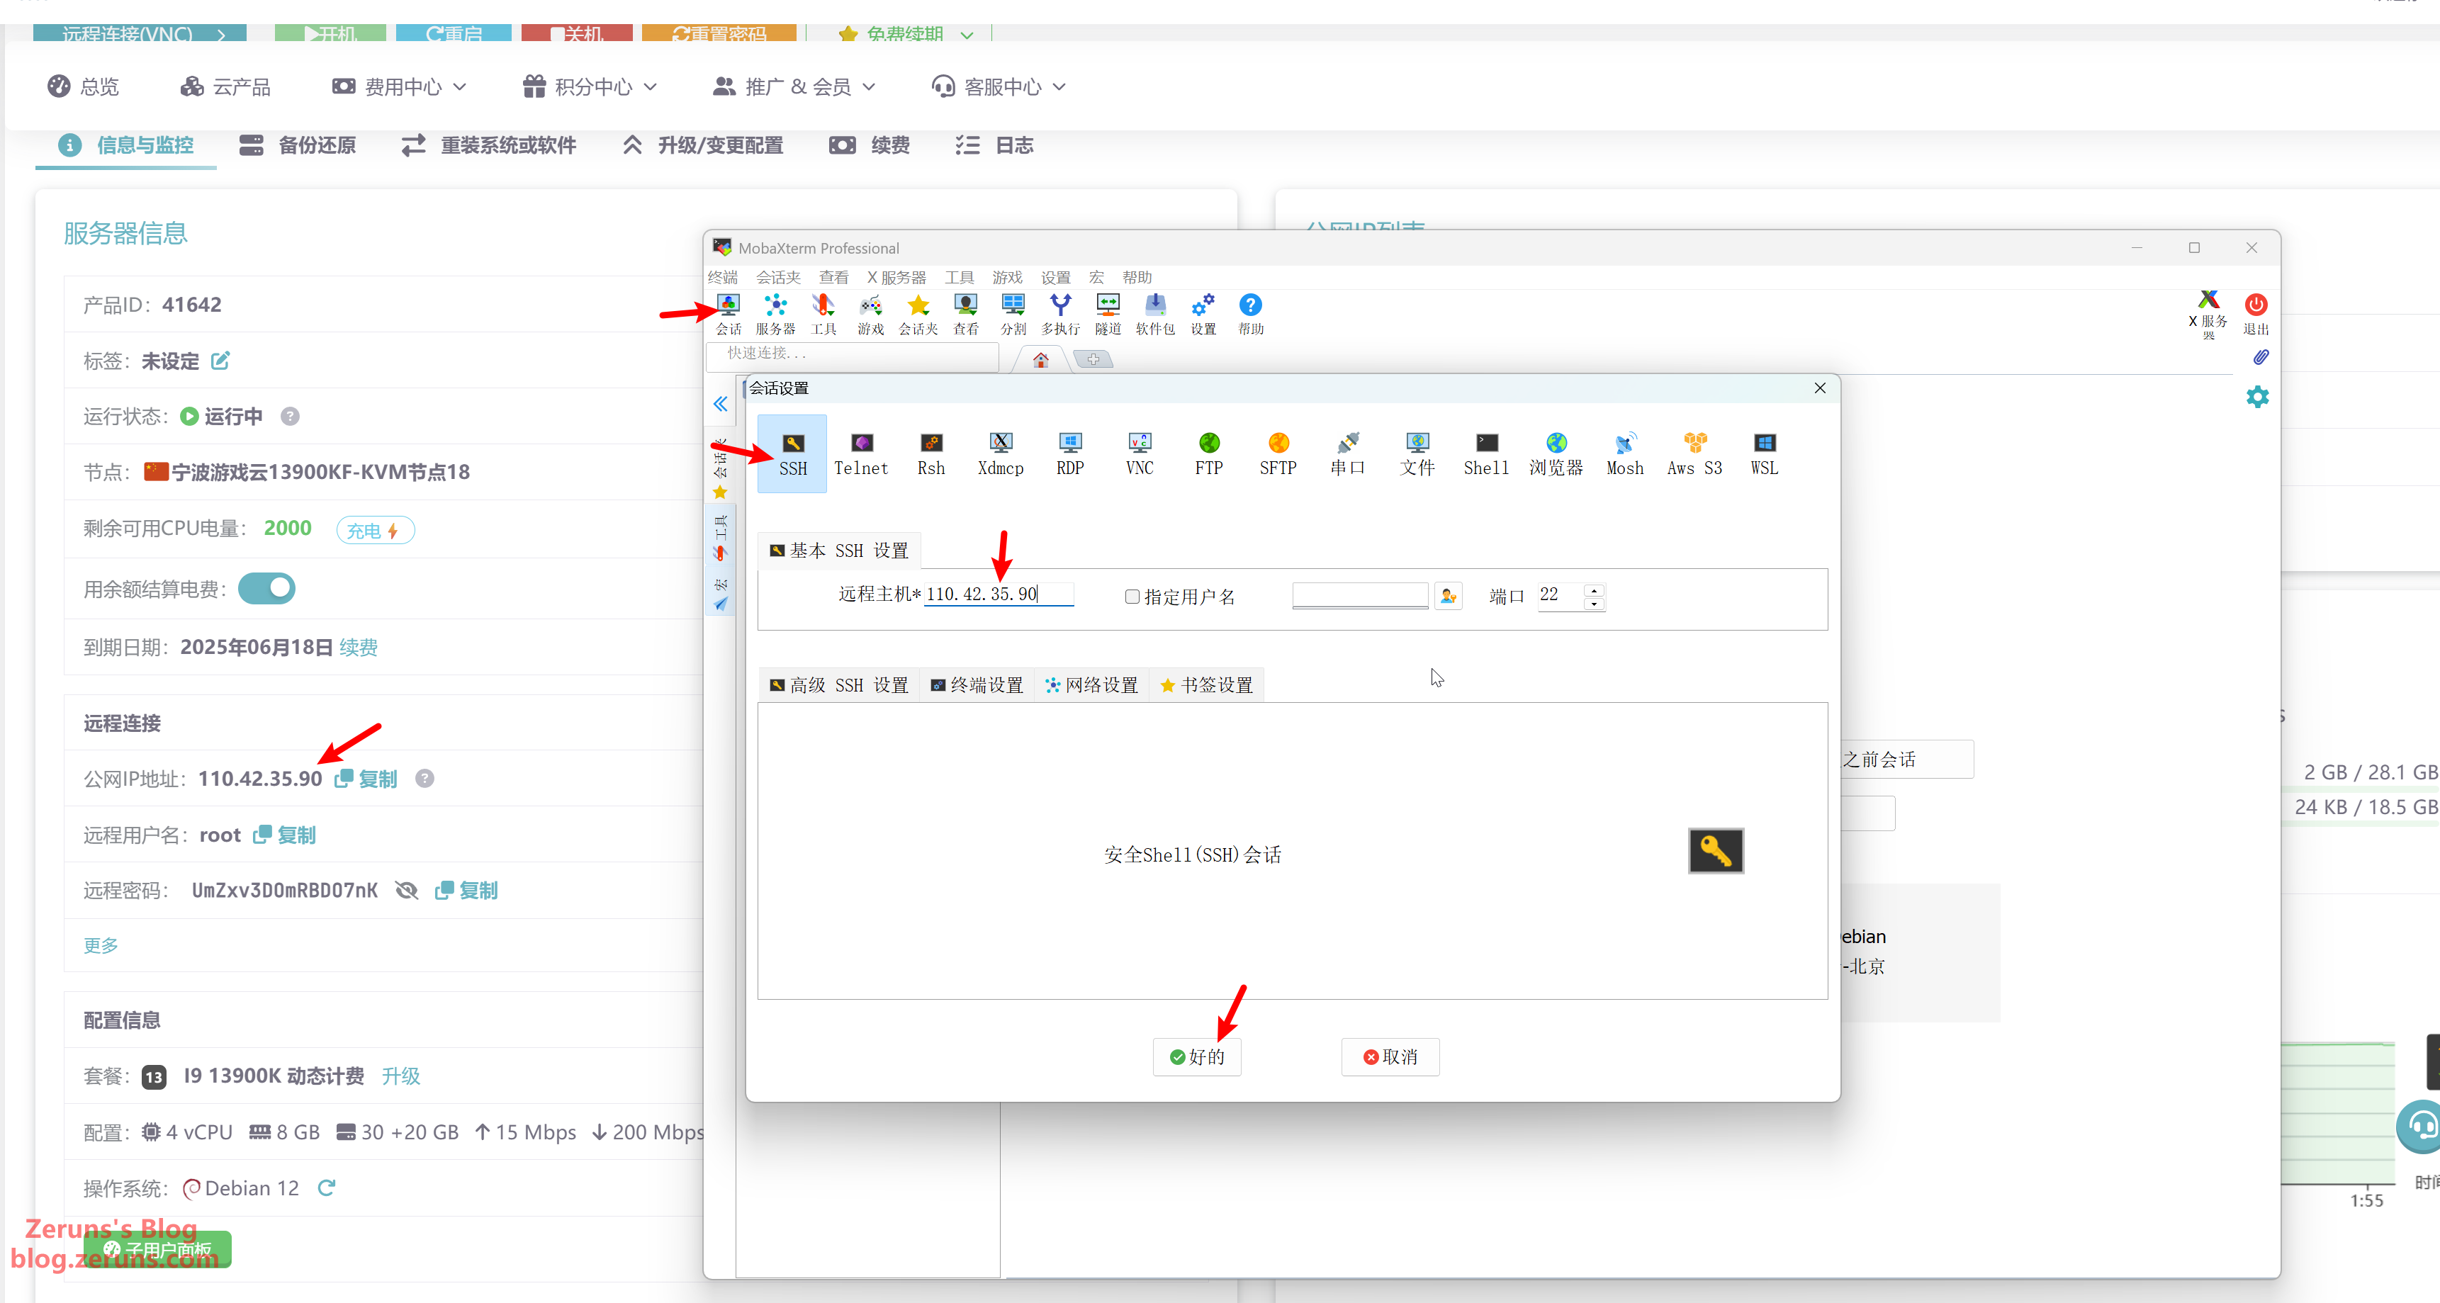This screenshot has width=2440, height=1303.
Task: Select the SFTP session type
Action: click(x=1278, y=453)
